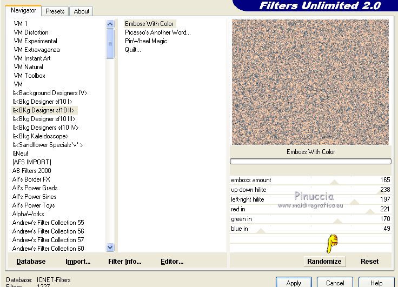
Task: Select Alf's Power Toys category
Action: click(x=34, y=205)
